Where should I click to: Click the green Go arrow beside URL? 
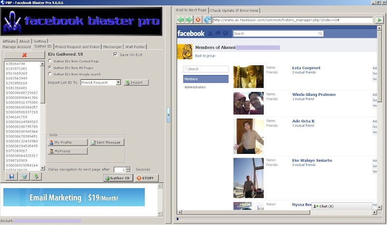(379, 20)
